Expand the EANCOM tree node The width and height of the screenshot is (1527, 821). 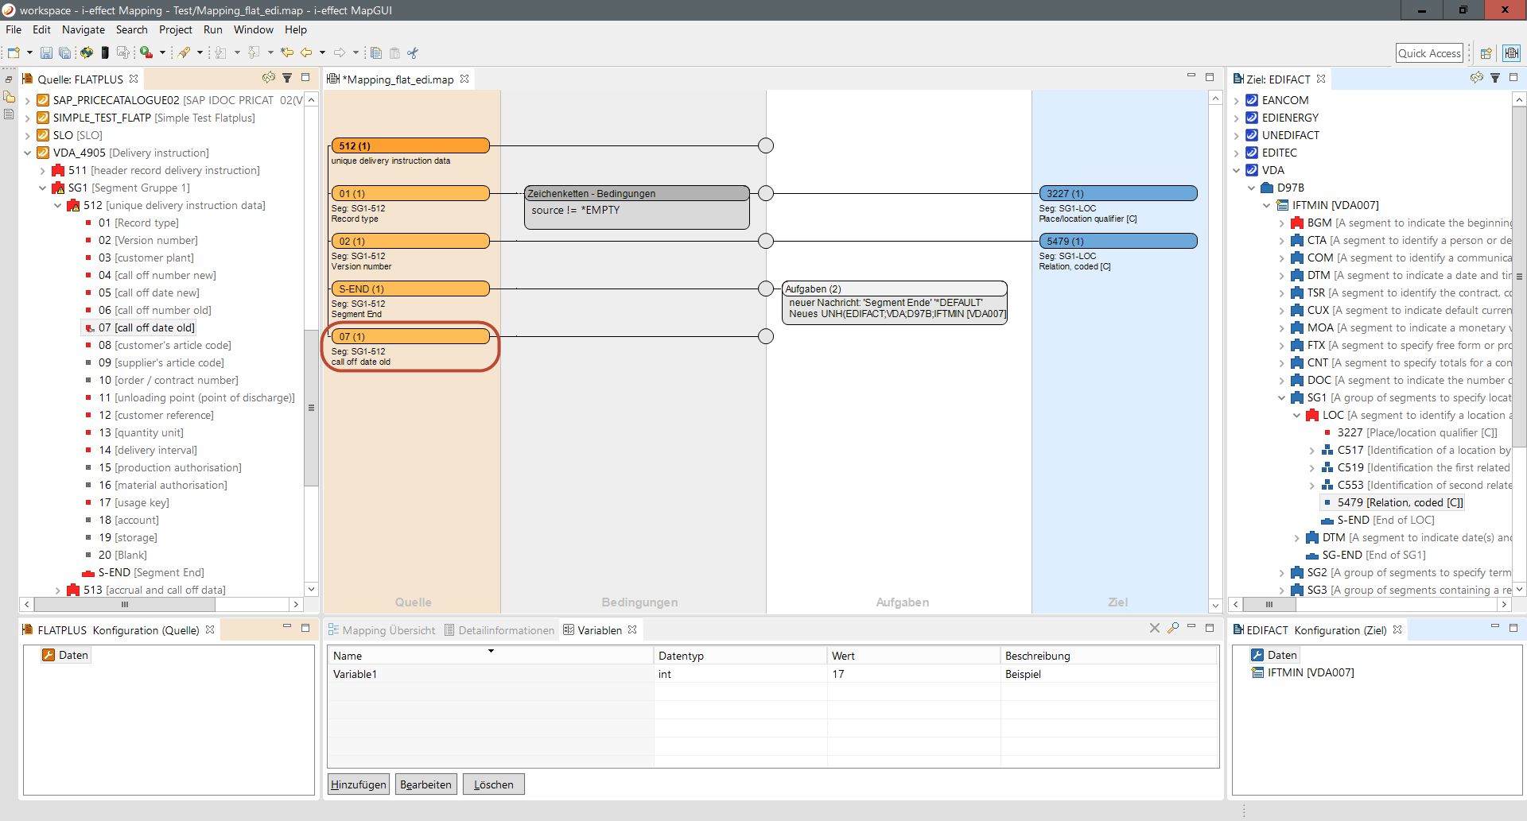click(x=1237, y=101)
